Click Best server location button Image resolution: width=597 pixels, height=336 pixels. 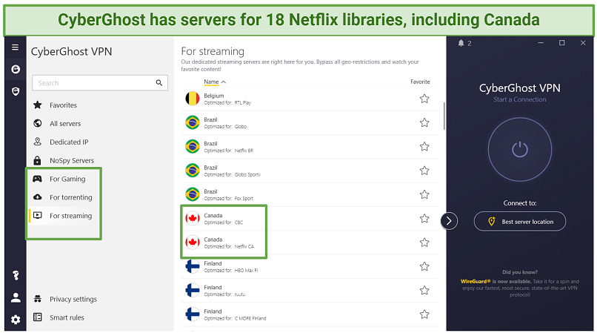520,221
